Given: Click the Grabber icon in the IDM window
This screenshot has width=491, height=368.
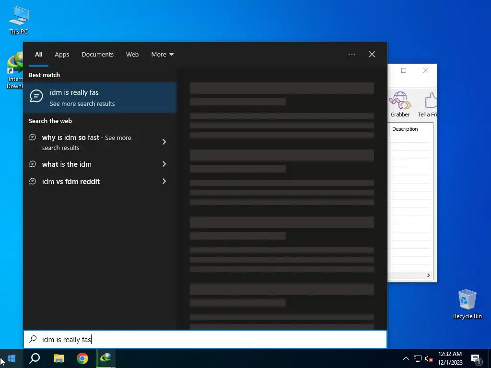Looking at the screenshot, I should pyautogui.click(x=400, y=104).
